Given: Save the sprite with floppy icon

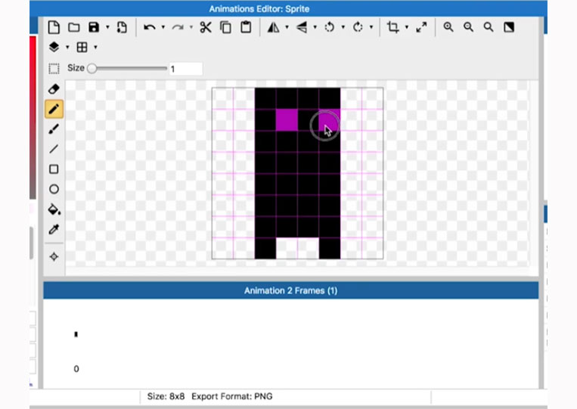Looking at the screenshot, I should point(94,27).
